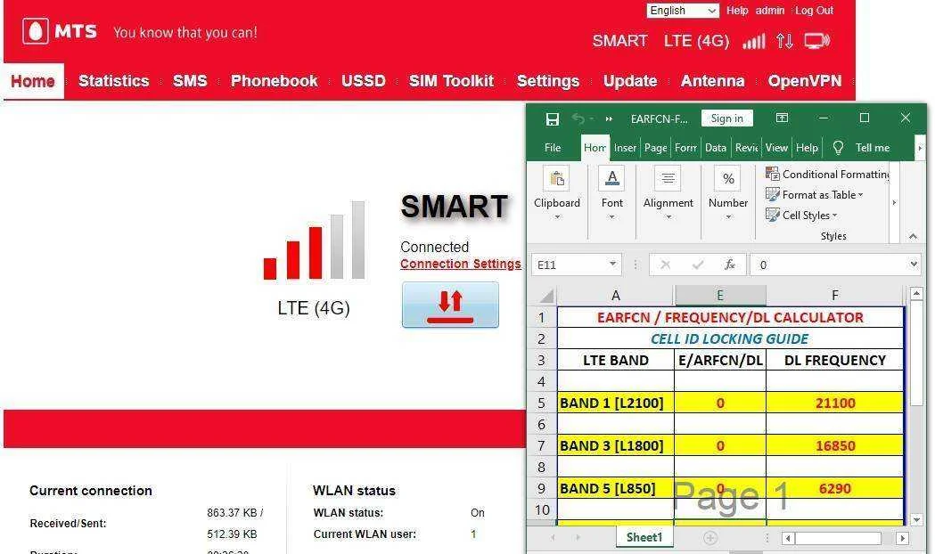Open the Alignment group in Excel ribbon
Image resolution: width=935 pixels, height=554 pixels.
(668, 192)
